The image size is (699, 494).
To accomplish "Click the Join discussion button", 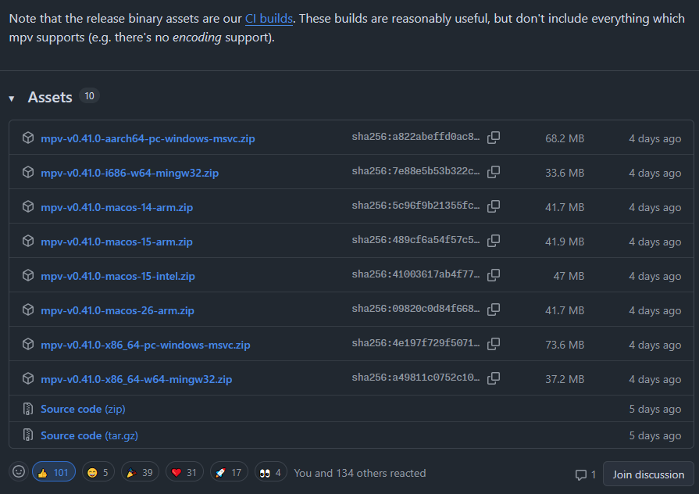I will point(648,474).
